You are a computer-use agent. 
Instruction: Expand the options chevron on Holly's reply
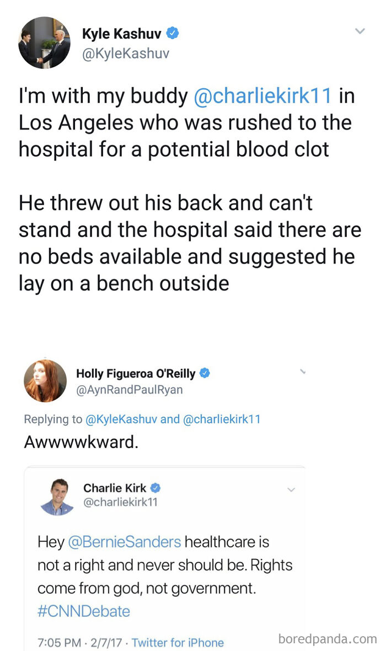[302, 372]
